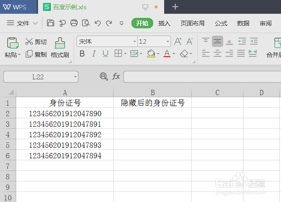Click the increase indent icon

point(254,41)
